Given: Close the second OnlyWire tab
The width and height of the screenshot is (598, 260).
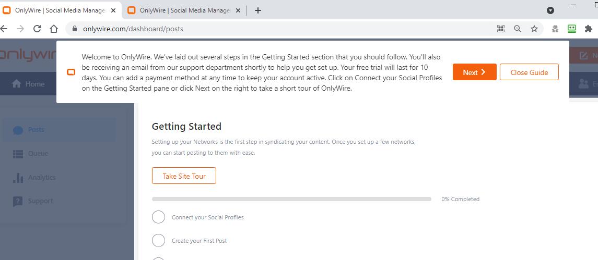Looking at the screenshot, I should pos(238,10).
